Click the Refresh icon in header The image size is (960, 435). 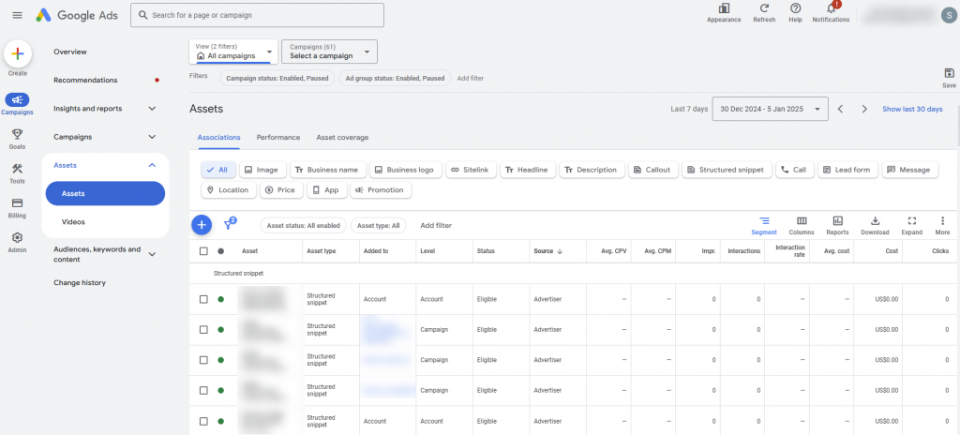(763, 8)
